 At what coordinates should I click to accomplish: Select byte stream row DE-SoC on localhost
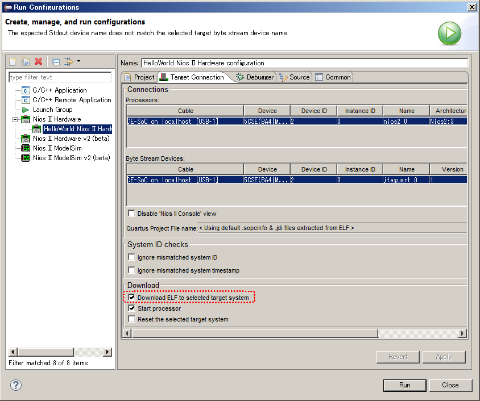[297, 179]
